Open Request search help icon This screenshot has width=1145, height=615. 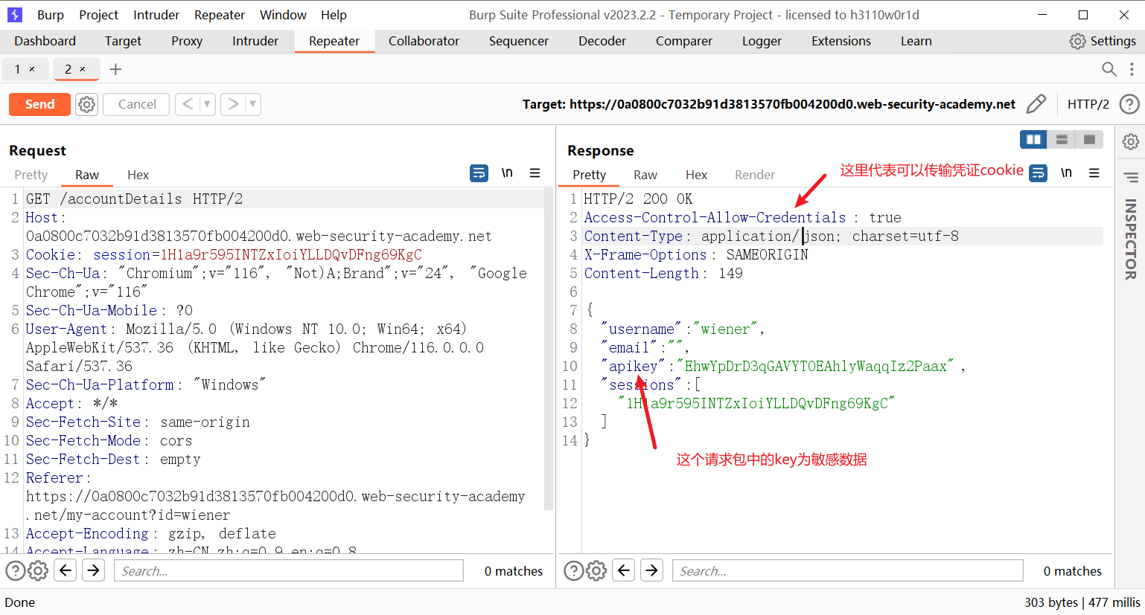click(15, 570)
